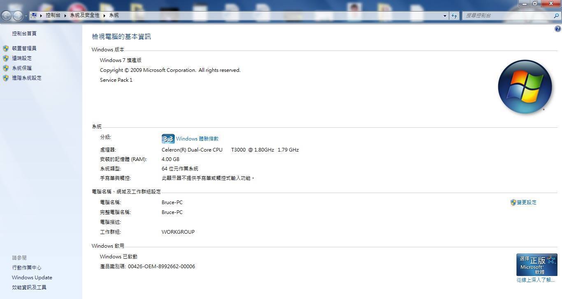Click the Service Pack 1 text
Screen dimensions: 562x299
(116, 80)
